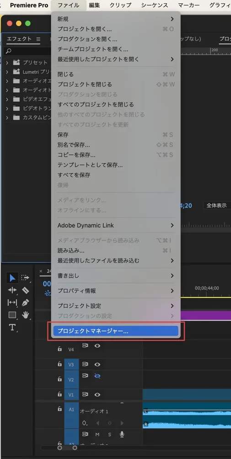Toggle lock on A1 track
Viewport: 231px width, 459px height.
pos(59,409)
